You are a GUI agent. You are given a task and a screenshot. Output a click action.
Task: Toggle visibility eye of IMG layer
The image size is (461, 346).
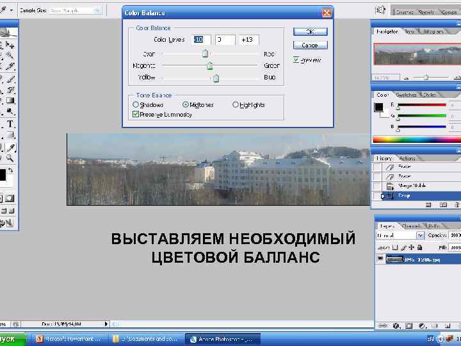click(380, 259)
